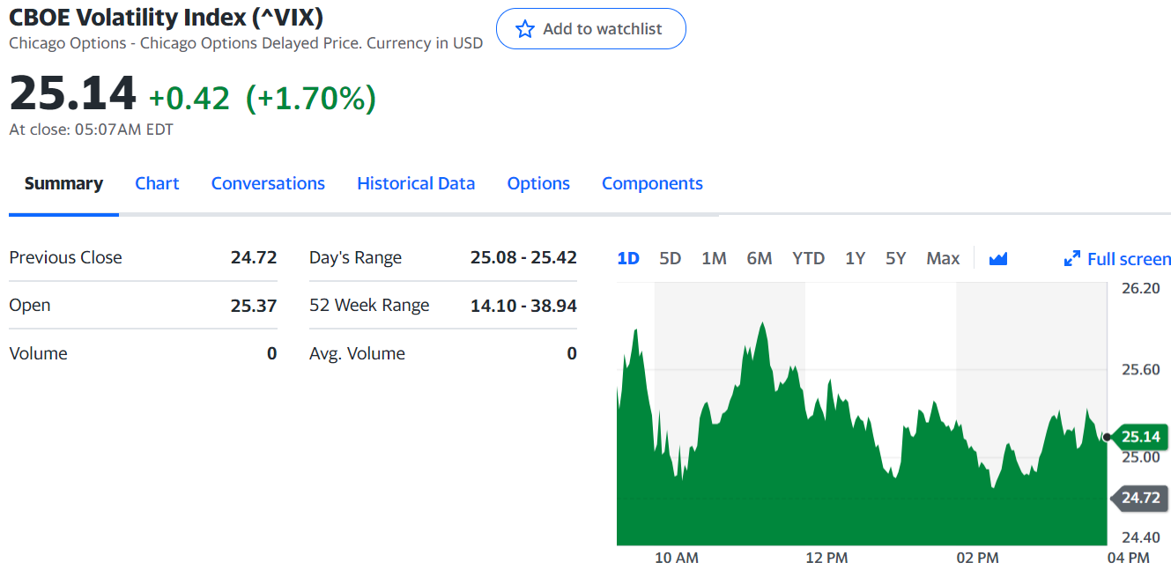Click the large 25.14 current price
This screenshot has width=1171, height=570.
pos(73,93)
